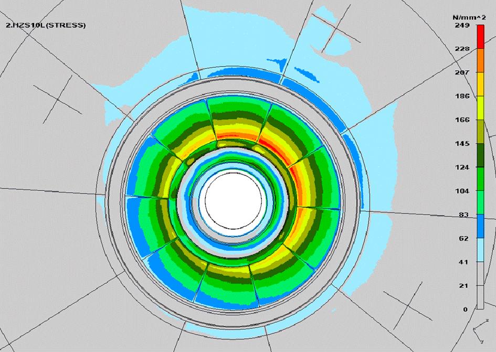The image size is (496, 352).
Task: Click the legend value 41
Action: (464, 262)
